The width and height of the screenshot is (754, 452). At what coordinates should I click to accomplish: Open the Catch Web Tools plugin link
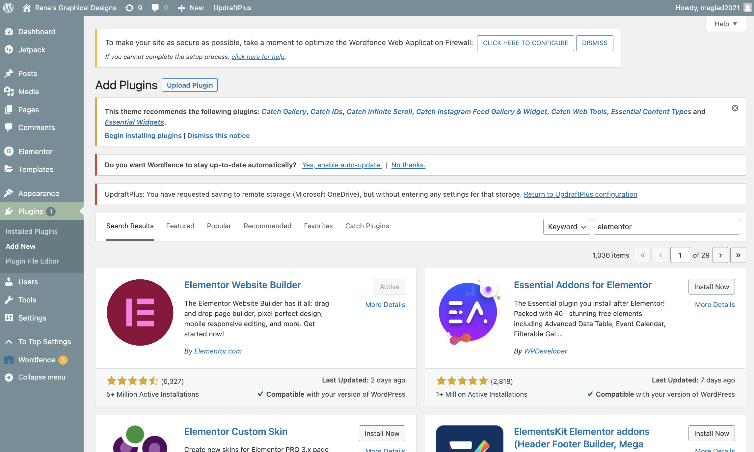click(579, 112)
